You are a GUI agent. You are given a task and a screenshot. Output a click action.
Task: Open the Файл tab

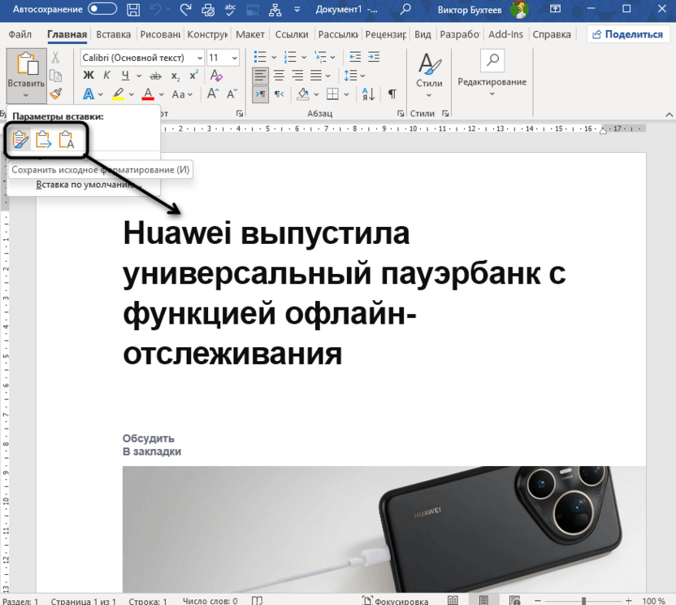pos(19,34)
